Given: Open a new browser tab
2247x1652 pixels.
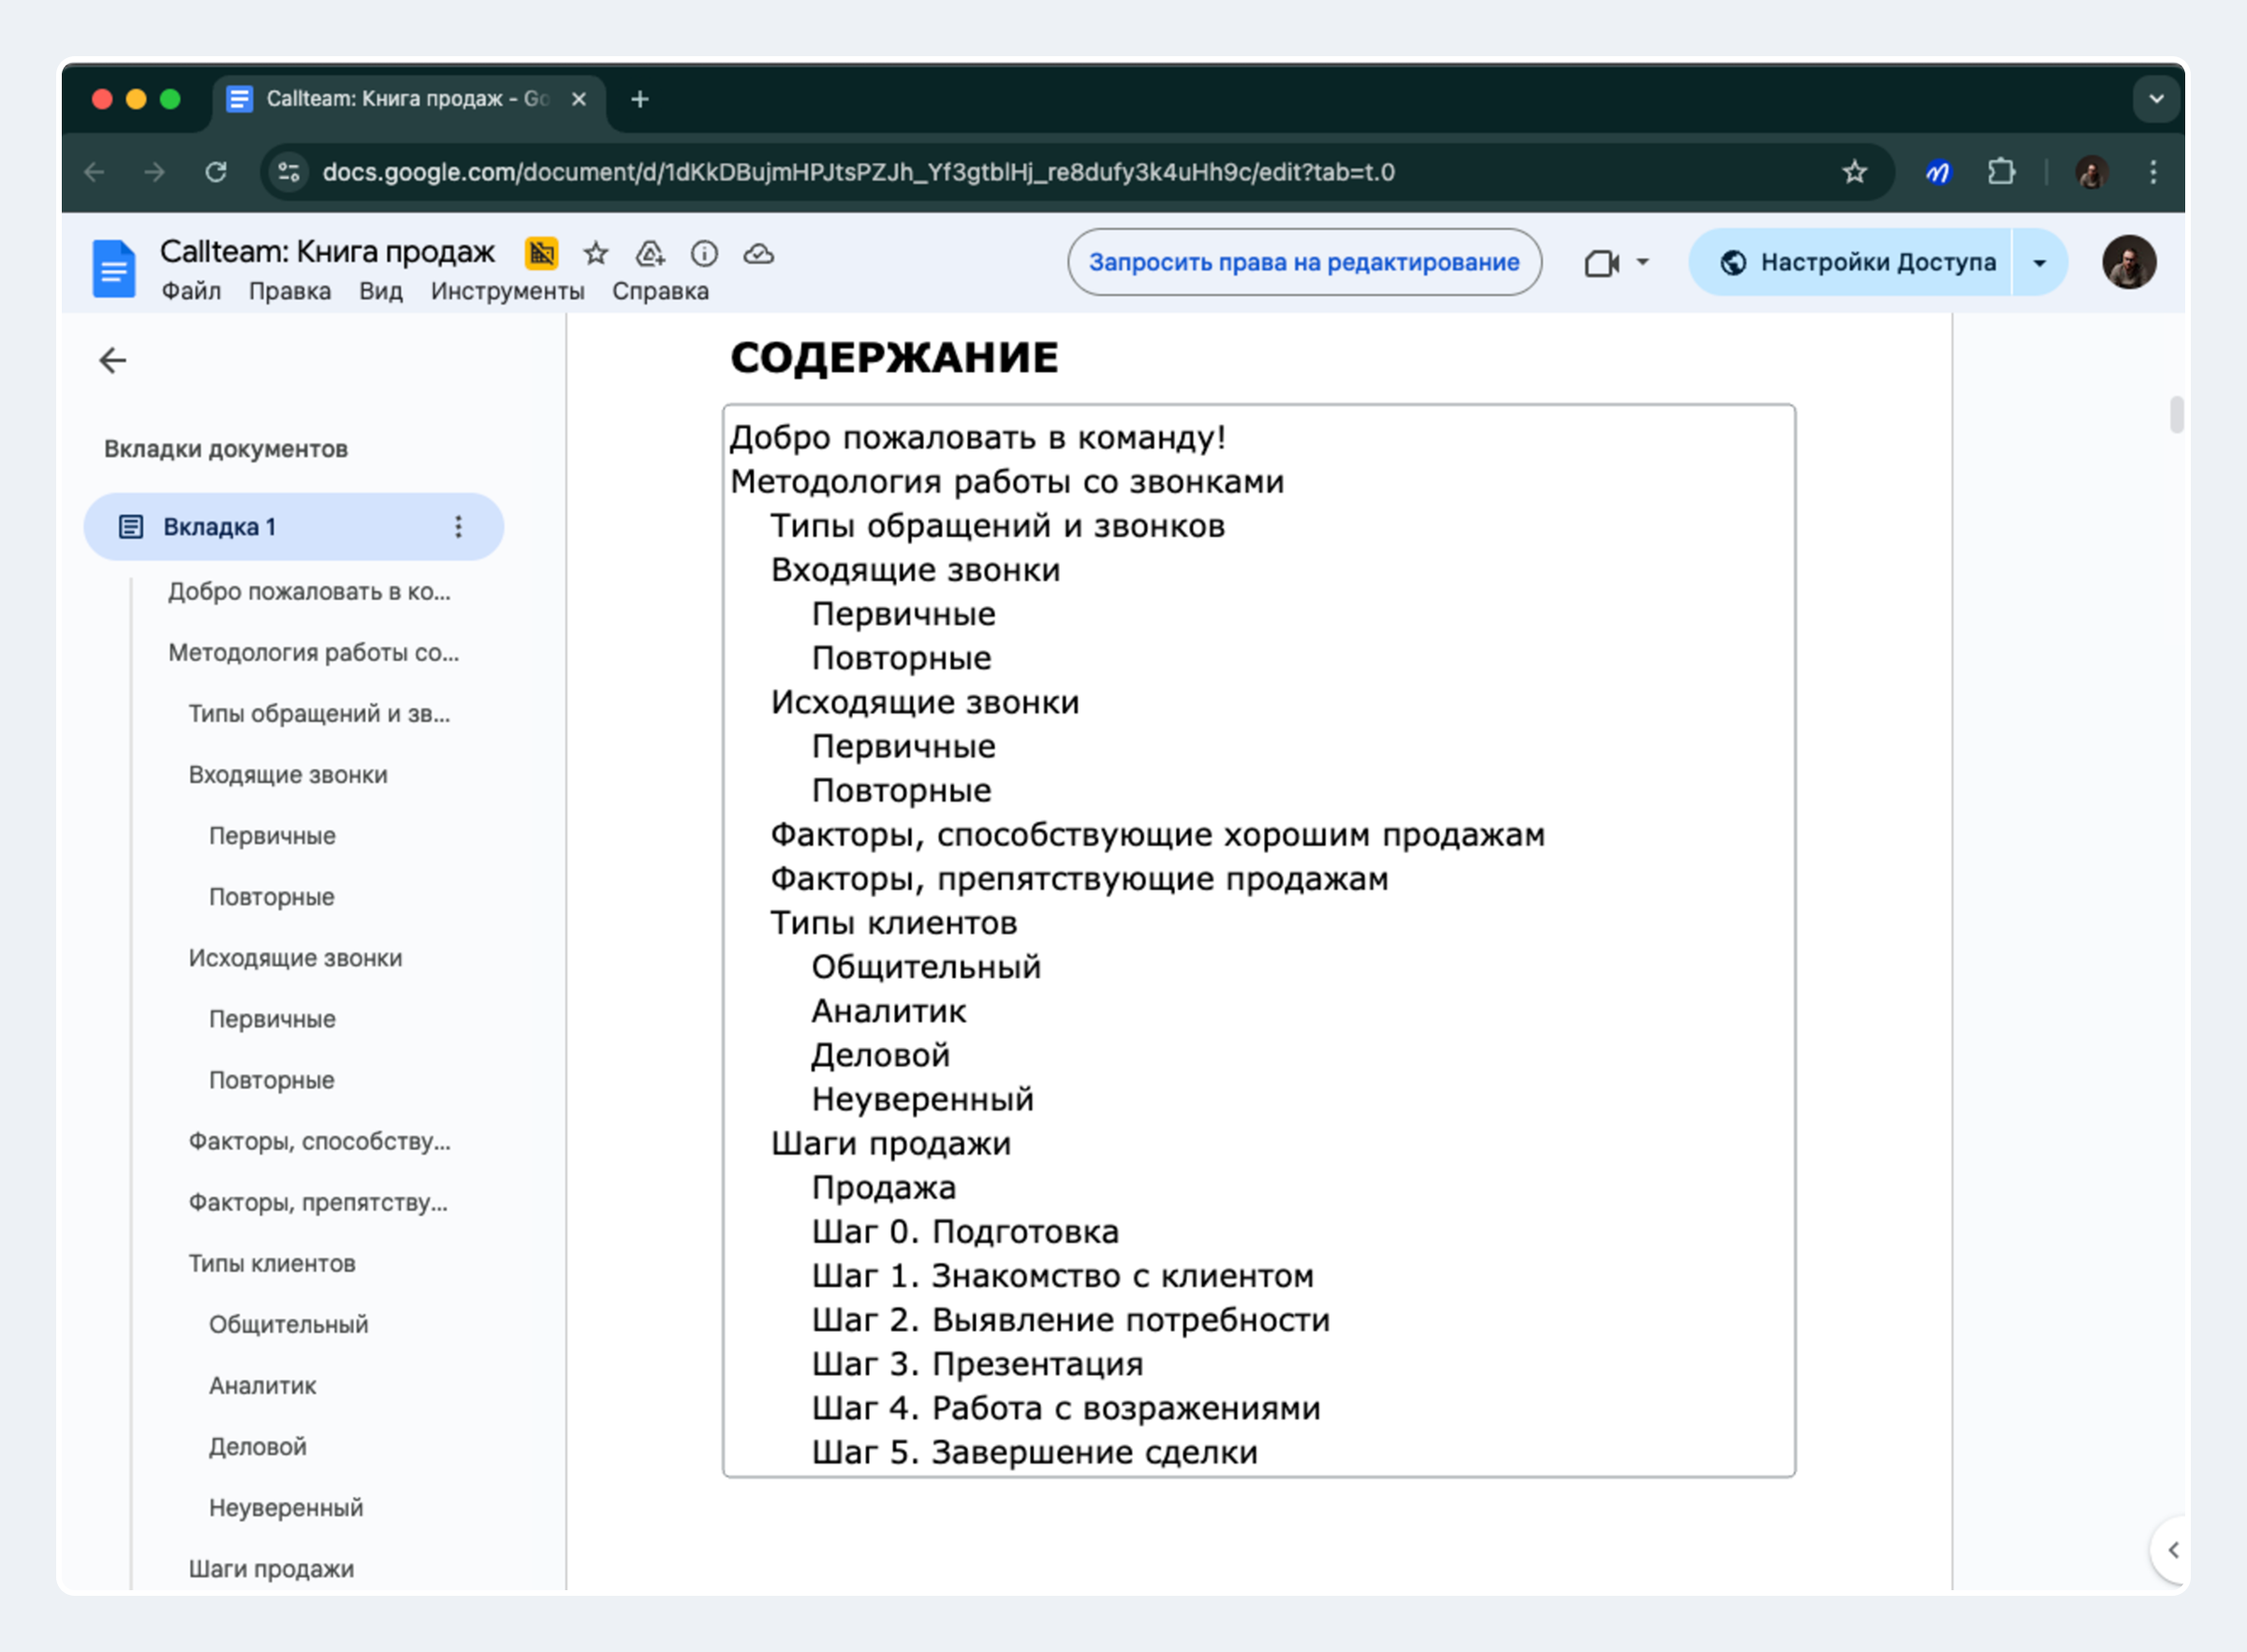Looking at the screenshot, I should pos(639,99).
